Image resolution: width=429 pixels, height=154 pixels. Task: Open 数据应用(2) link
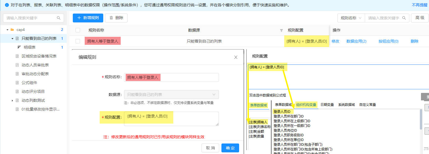click(356, 41)
